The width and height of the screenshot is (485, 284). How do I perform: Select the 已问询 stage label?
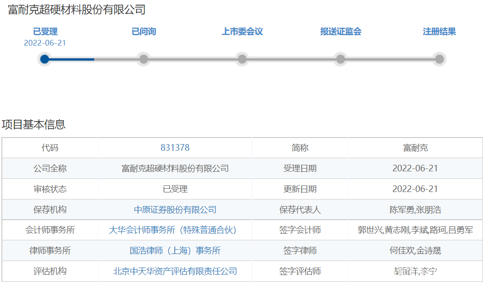pyautogui.click(x=144, y=32)
